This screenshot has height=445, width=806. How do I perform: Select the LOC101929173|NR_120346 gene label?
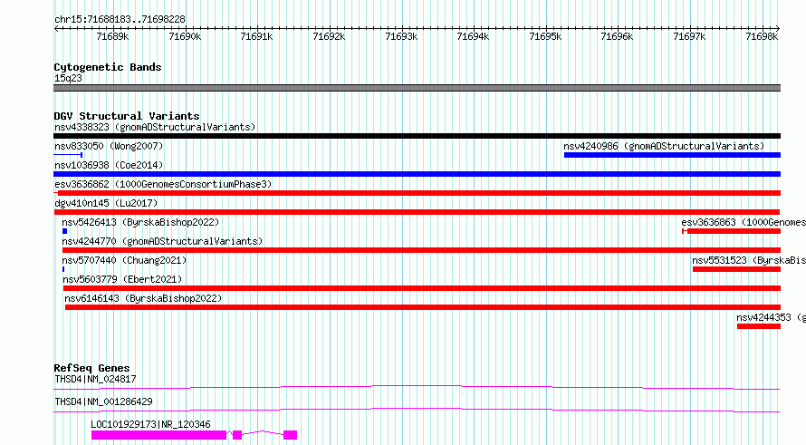(x=150, y=424)
